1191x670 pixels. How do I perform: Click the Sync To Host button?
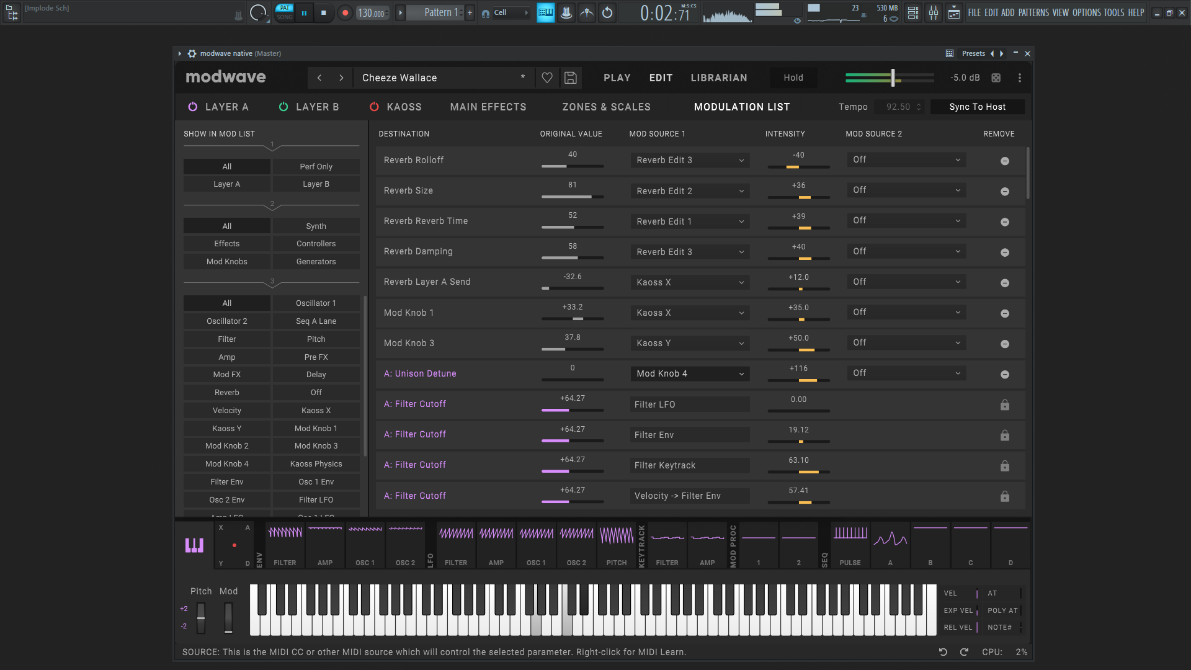(977, 107)
